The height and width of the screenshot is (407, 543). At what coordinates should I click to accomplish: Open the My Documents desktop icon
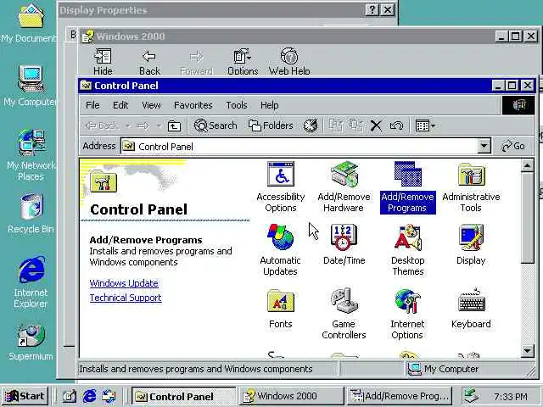[x=30, y=24]
